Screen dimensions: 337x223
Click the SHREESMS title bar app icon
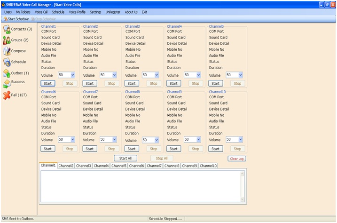(x=3, y=5)
